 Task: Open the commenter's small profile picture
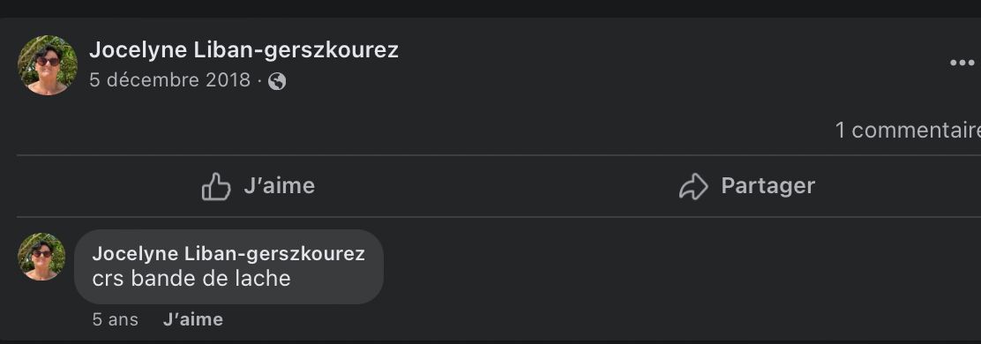41,257
